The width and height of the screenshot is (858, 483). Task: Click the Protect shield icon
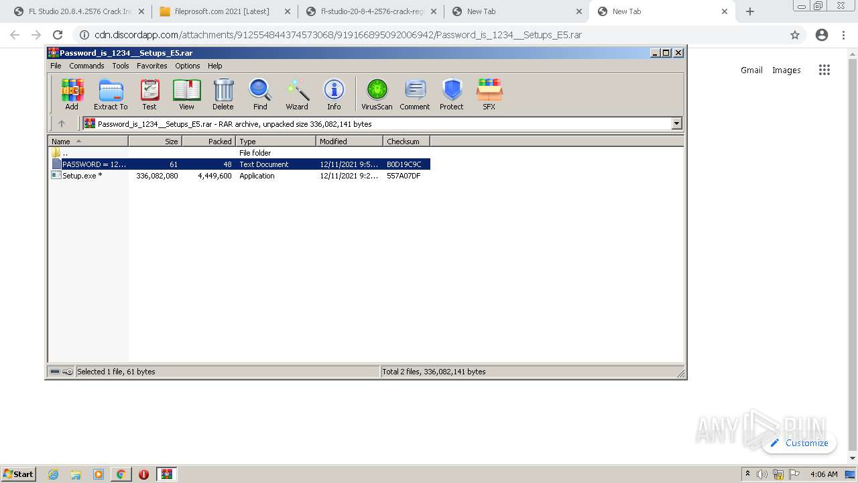(452, 94)
